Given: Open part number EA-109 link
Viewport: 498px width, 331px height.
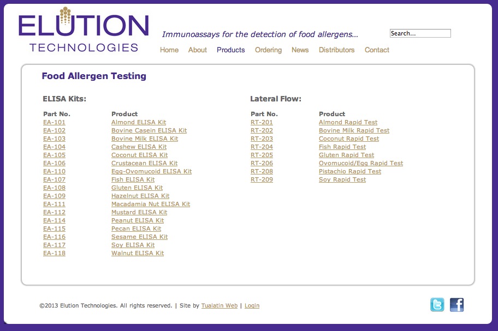Looking at the screenshot, I should tap(54, 196).
